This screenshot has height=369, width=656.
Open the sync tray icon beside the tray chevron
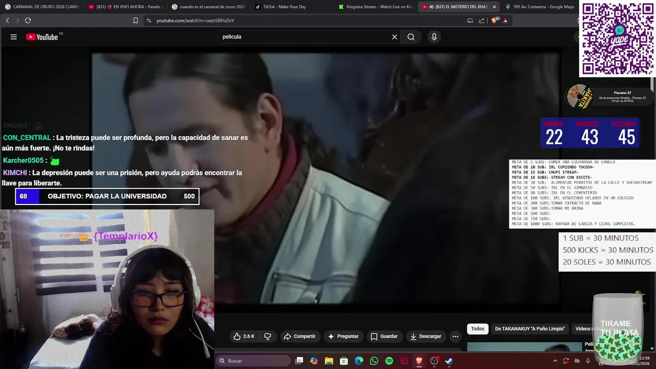pyautogui.click(x=566, y=361)
